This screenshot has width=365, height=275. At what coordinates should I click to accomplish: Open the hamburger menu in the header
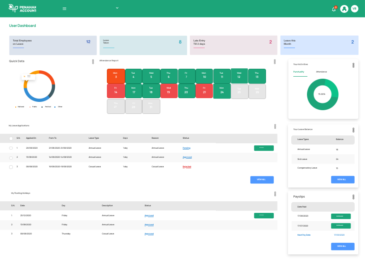click(x=64, y=9)
